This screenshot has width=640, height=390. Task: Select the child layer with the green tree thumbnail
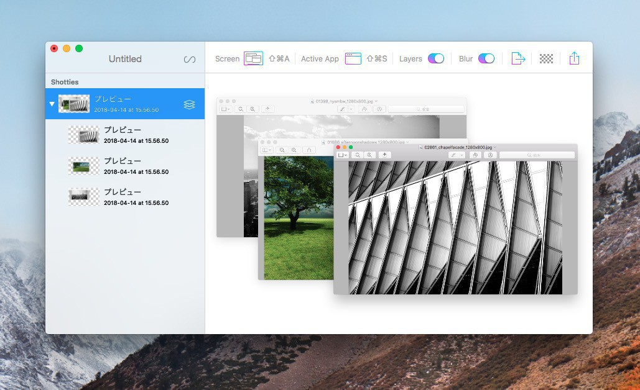click(83, 166)
